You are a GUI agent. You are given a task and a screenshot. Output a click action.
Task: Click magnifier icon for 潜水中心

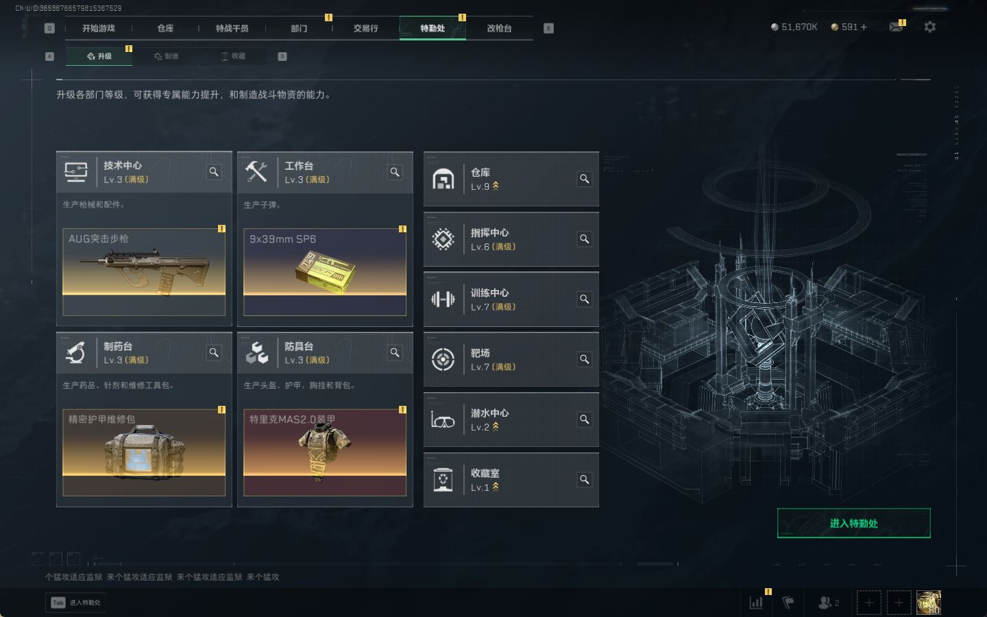(x=585, y=420)
